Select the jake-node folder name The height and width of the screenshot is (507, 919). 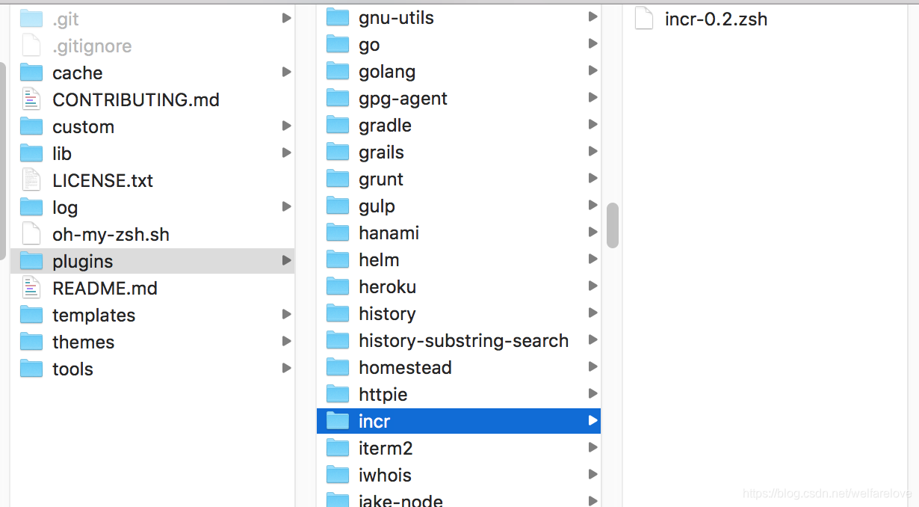400,500
